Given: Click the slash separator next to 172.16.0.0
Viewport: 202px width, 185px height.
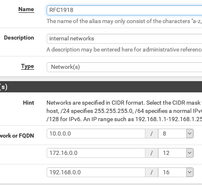Looking at the screenshot, I should tap(152, 153).
